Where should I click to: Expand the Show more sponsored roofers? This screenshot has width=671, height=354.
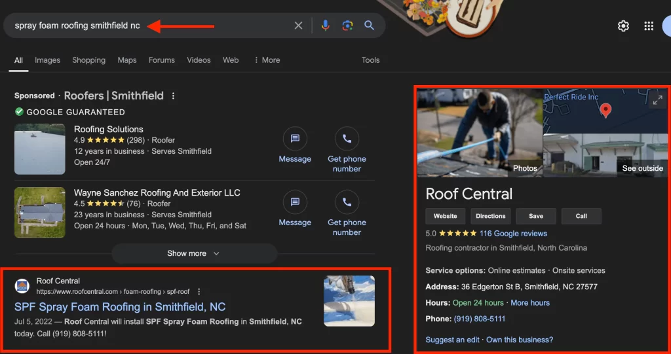(194, 253)
